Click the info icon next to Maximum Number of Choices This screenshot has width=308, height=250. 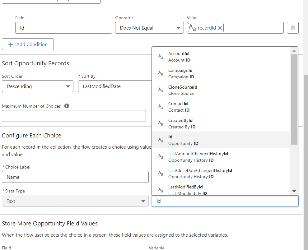pyautogui.click(x=67, y=106)
